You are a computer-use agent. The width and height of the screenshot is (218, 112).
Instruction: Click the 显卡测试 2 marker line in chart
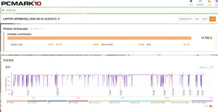coord(189,84)
